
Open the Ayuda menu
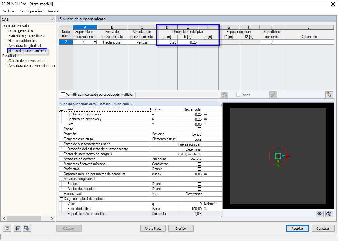pos(53,11)
